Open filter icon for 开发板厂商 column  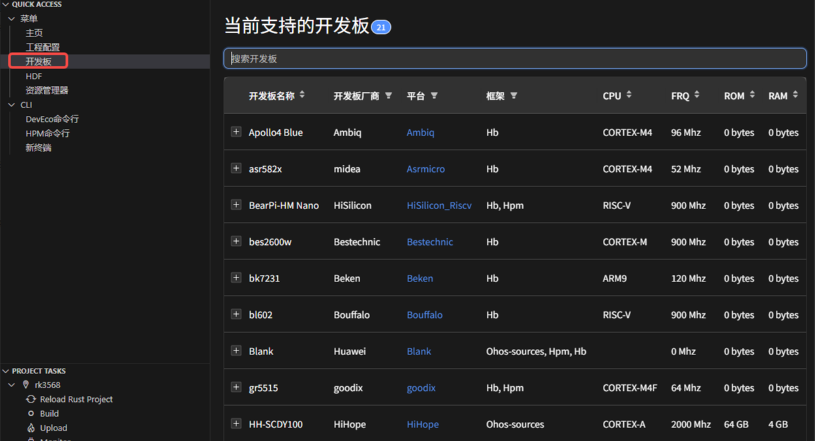388,96
